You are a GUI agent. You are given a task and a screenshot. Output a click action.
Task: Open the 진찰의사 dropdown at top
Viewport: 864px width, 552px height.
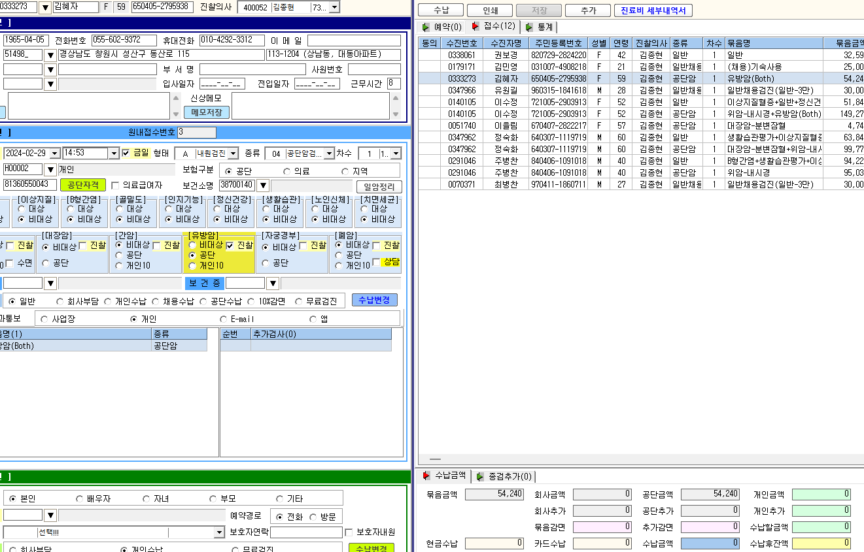coord(334,7)
